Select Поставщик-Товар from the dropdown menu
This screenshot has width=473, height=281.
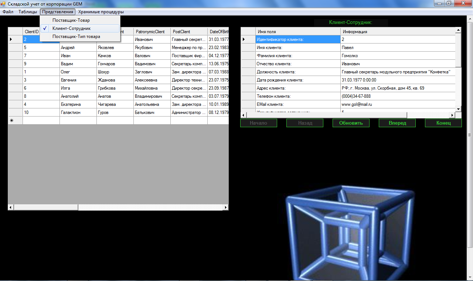(x=71, y=20)
